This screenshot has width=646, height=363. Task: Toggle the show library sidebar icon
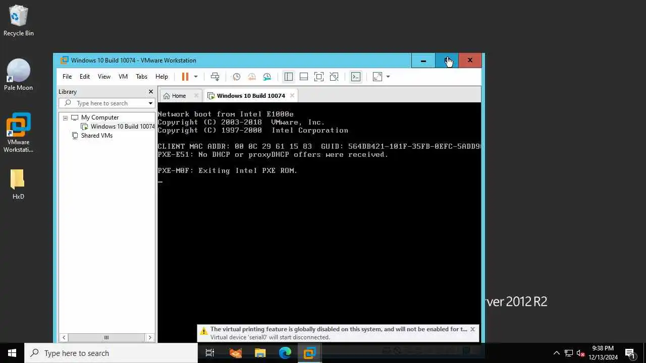tap(289, 77)
